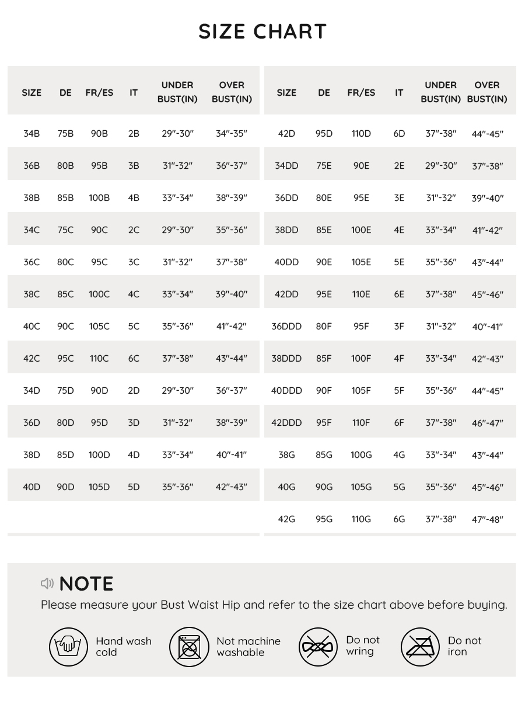Click the 'Do not iron' label
The image size is (525, 701).
tap(464, 646)
